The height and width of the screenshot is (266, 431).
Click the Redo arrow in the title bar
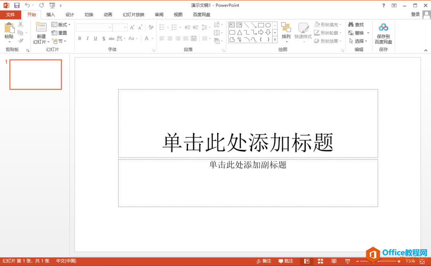(41, 5)
